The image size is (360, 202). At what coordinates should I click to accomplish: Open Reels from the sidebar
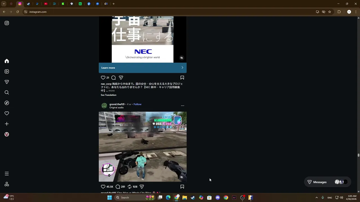coord(7,72)
